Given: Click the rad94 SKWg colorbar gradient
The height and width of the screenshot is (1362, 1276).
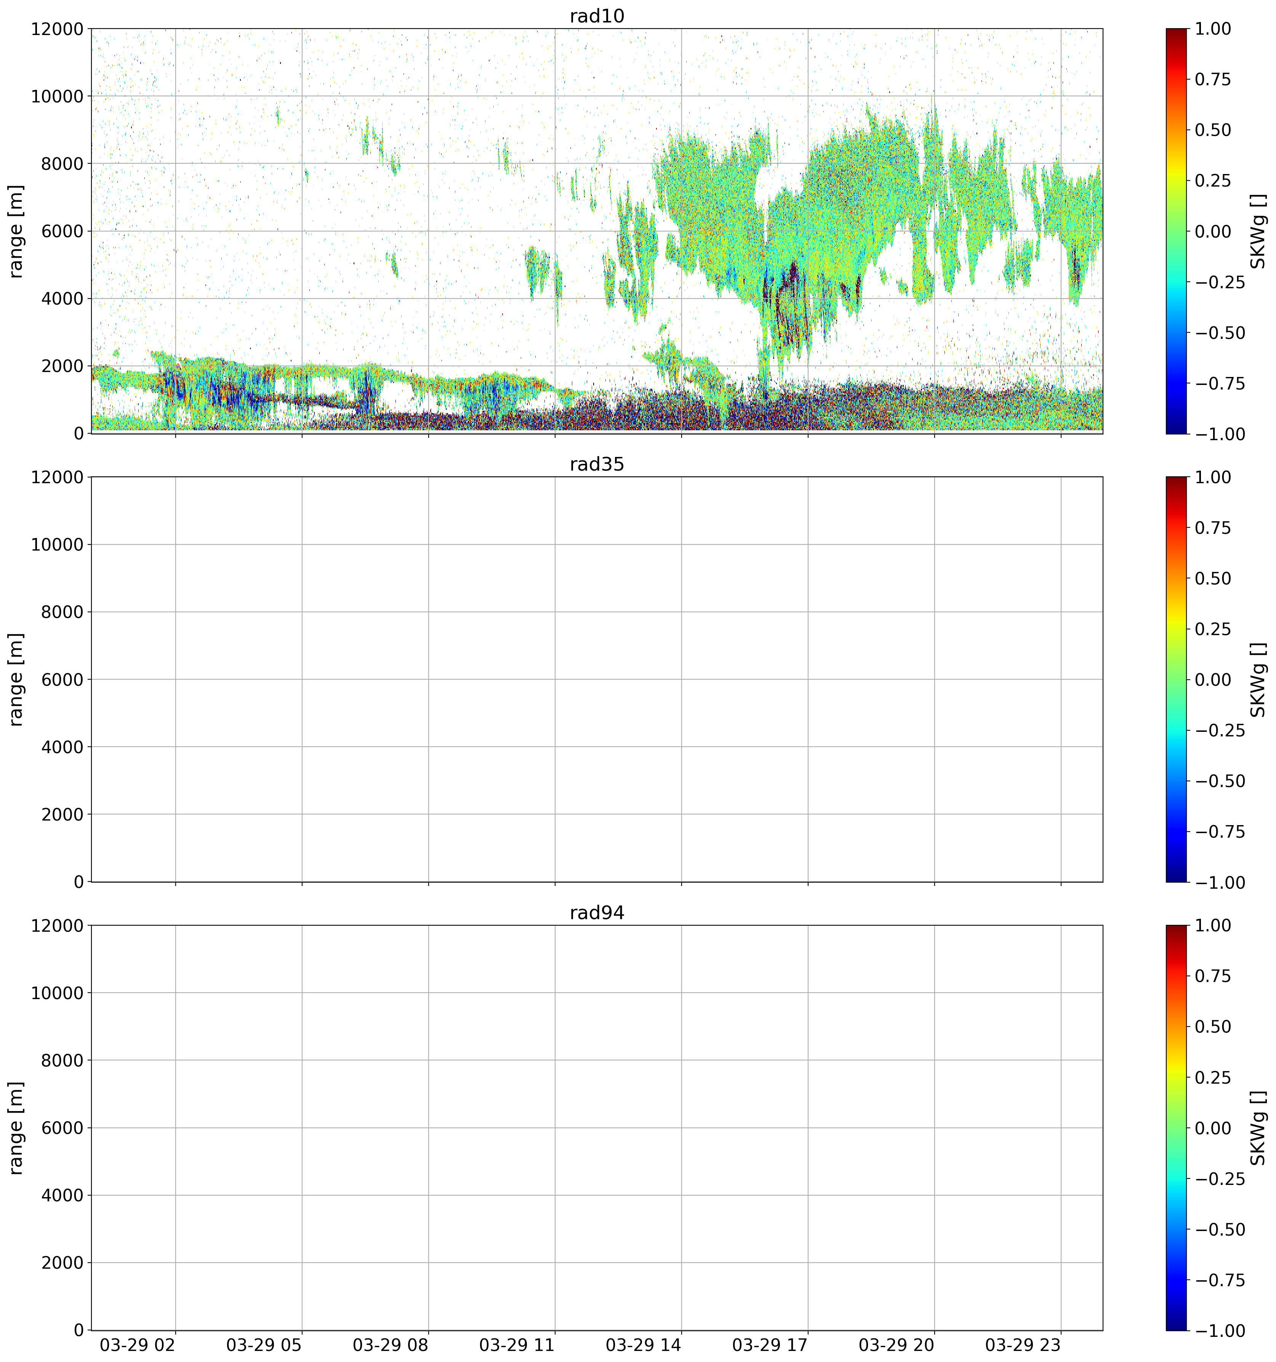Looking at the screenshot, I should (x=1175, y=1128).
